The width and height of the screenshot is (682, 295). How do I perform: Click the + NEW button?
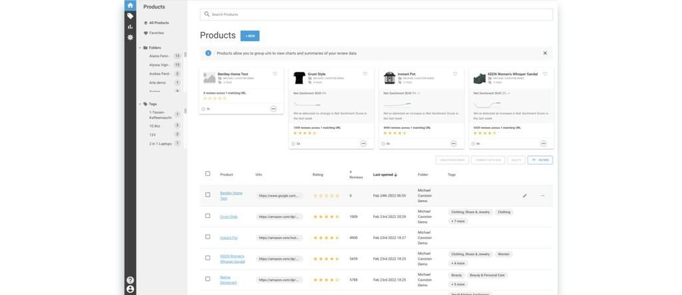(x=250, y=36)
